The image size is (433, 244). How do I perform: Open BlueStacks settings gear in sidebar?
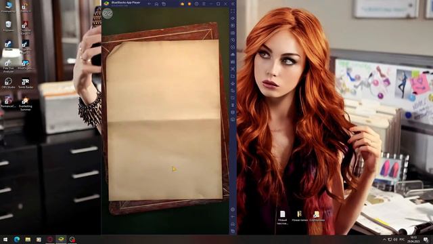pyautogui.click(x=233, y=209)
